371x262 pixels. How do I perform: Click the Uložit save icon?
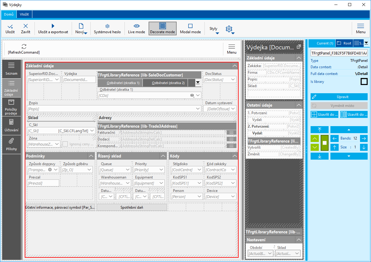10,27
